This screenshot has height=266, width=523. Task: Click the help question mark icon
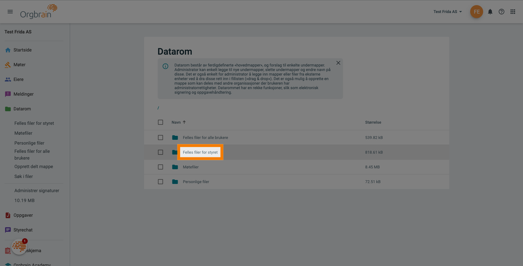tap(502, 12)
